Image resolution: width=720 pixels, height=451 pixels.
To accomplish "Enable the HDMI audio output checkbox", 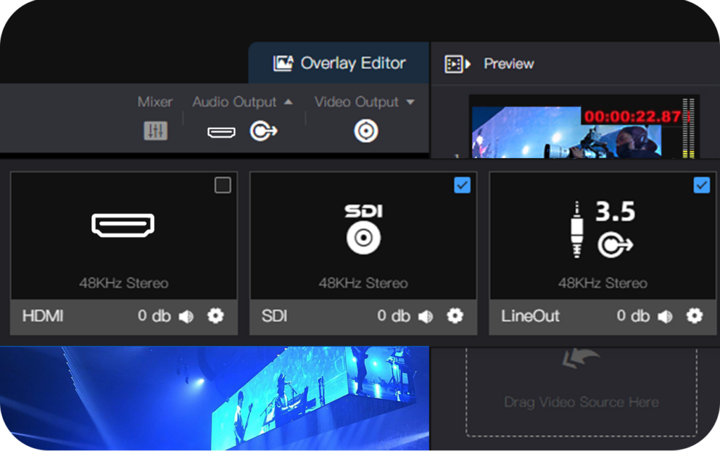I will [223, 185].
